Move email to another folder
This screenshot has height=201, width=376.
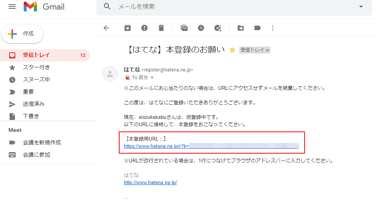coord(240,28)
